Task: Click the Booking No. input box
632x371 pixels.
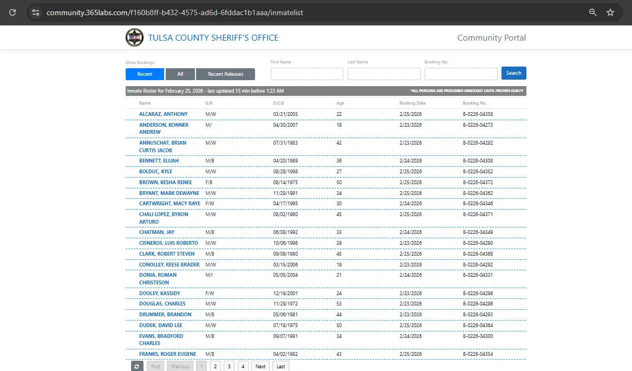Action: coord(460,74)
